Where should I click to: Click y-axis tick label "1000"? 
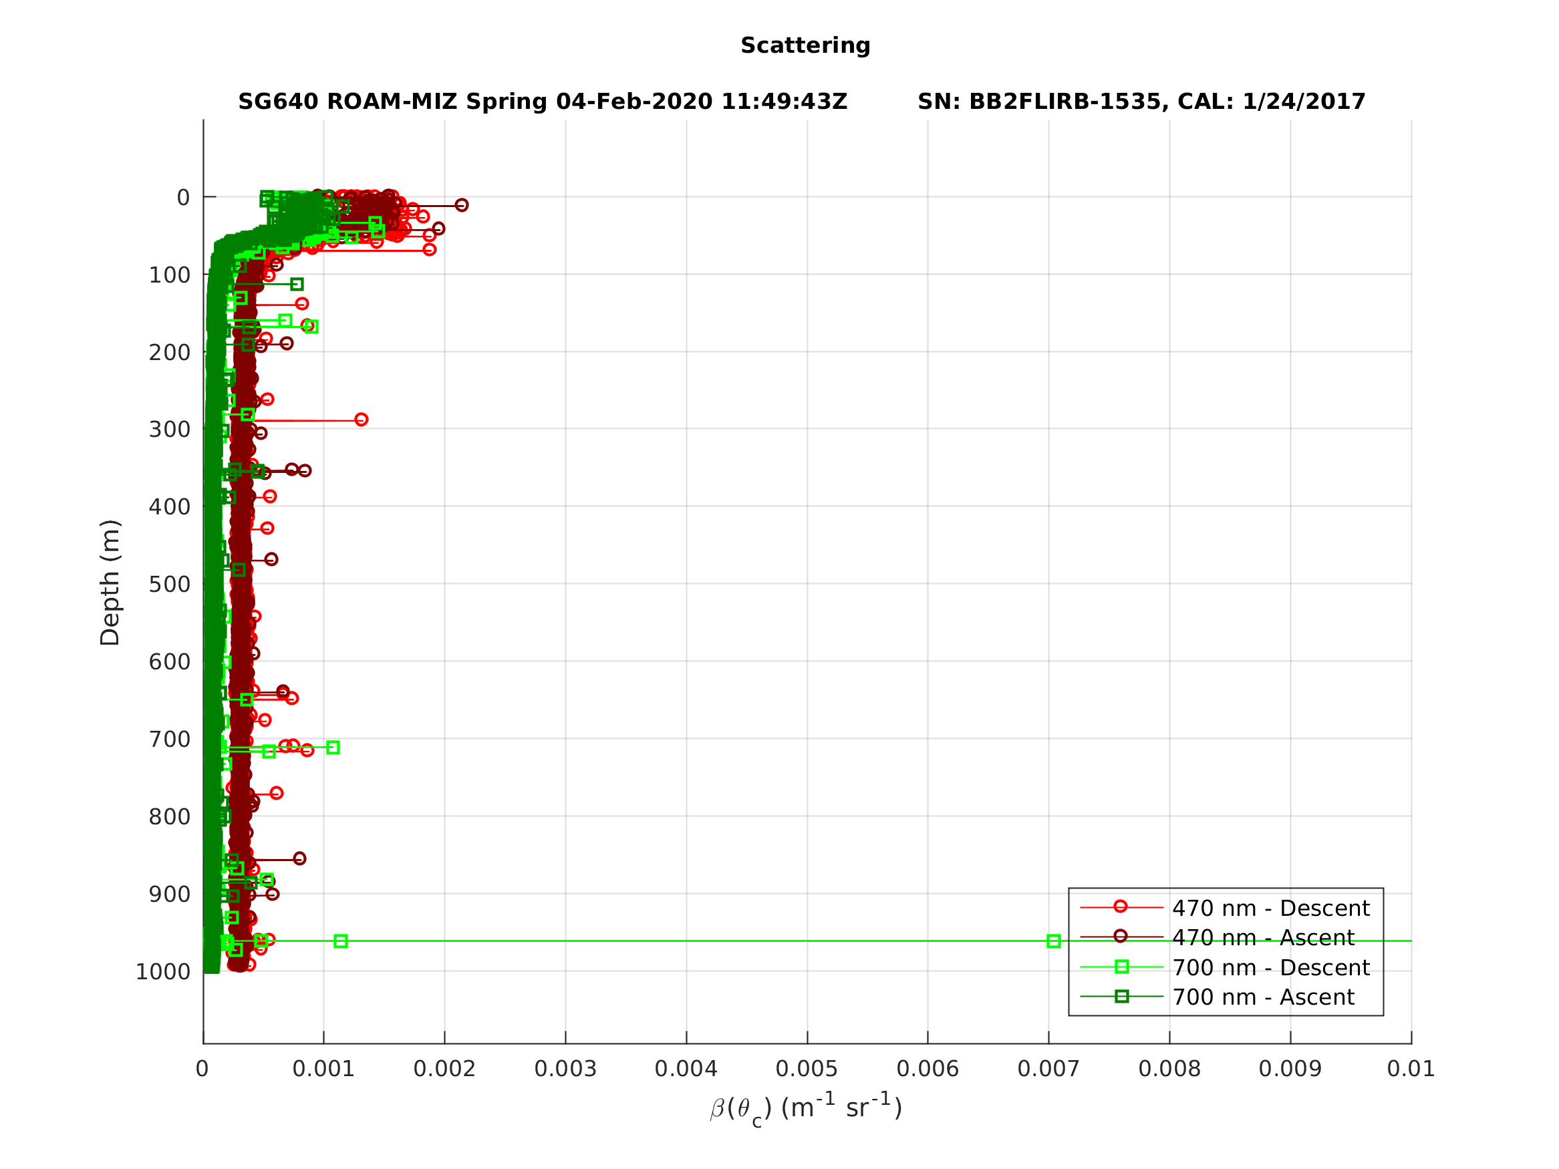pos(163,973)
